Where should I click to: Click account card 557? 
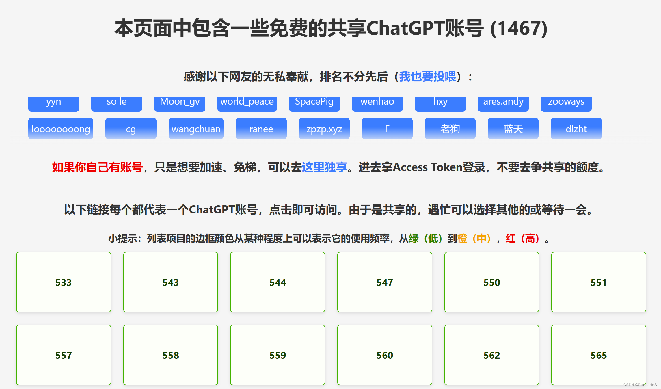(64, 355)
